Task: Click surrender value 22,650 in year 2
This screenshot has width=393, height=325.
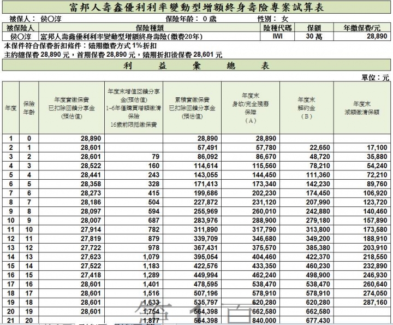Action: [x=319, y=147]
